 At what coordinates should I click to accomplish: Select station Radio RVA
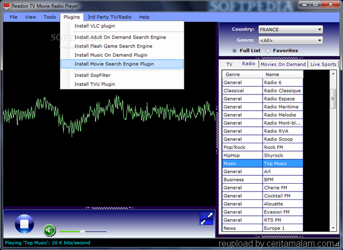coord(283,131)
